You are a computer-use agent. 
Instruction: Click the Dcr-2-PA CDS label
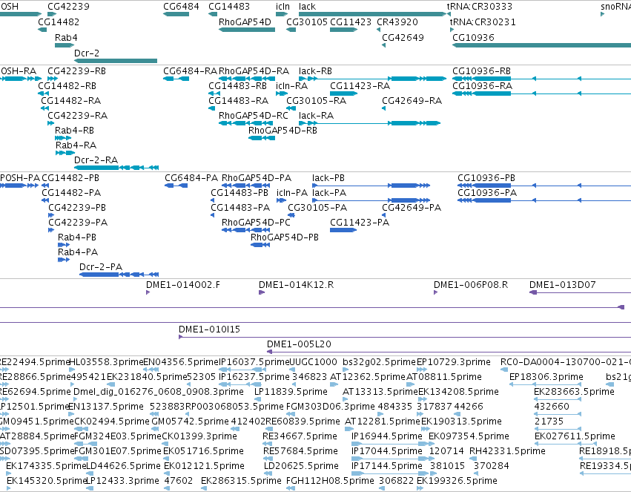point(101,266)
